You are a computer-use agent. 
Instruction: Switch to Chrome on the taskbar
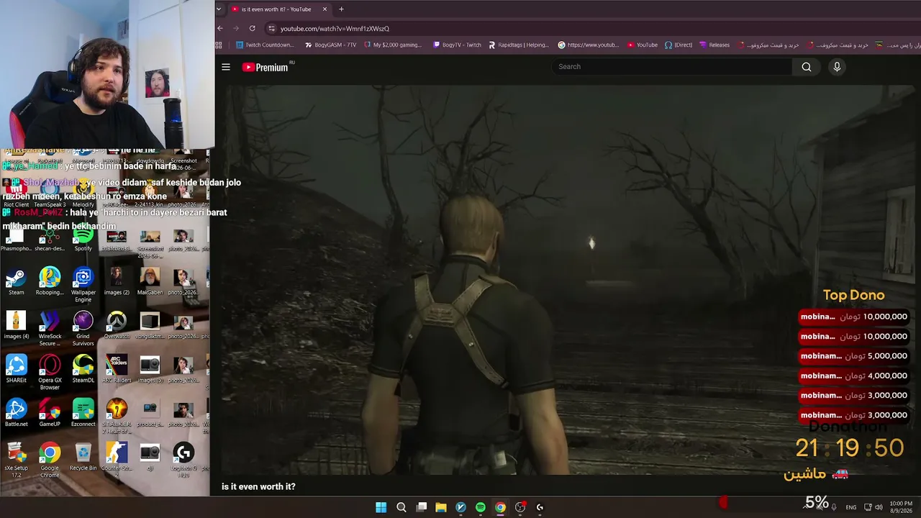pyautogui.click(x=500, y=507)
